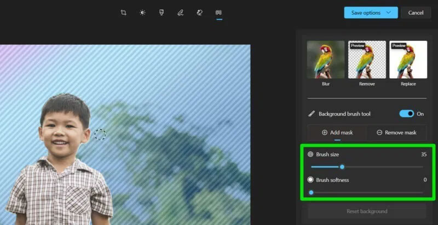The image size is (438, 225).
Task: Open the Adjustment brightness tool
Action: [142, 13]
